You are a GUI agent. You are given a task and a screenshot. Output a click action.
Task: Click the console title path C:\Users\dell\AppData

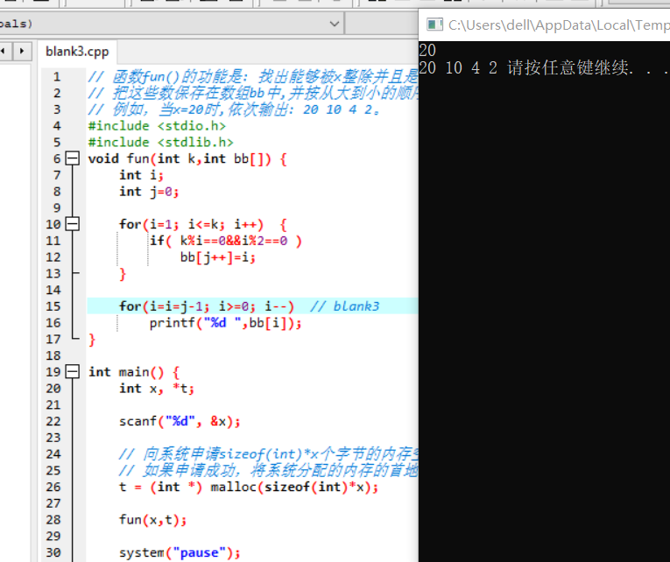point(559,25)
